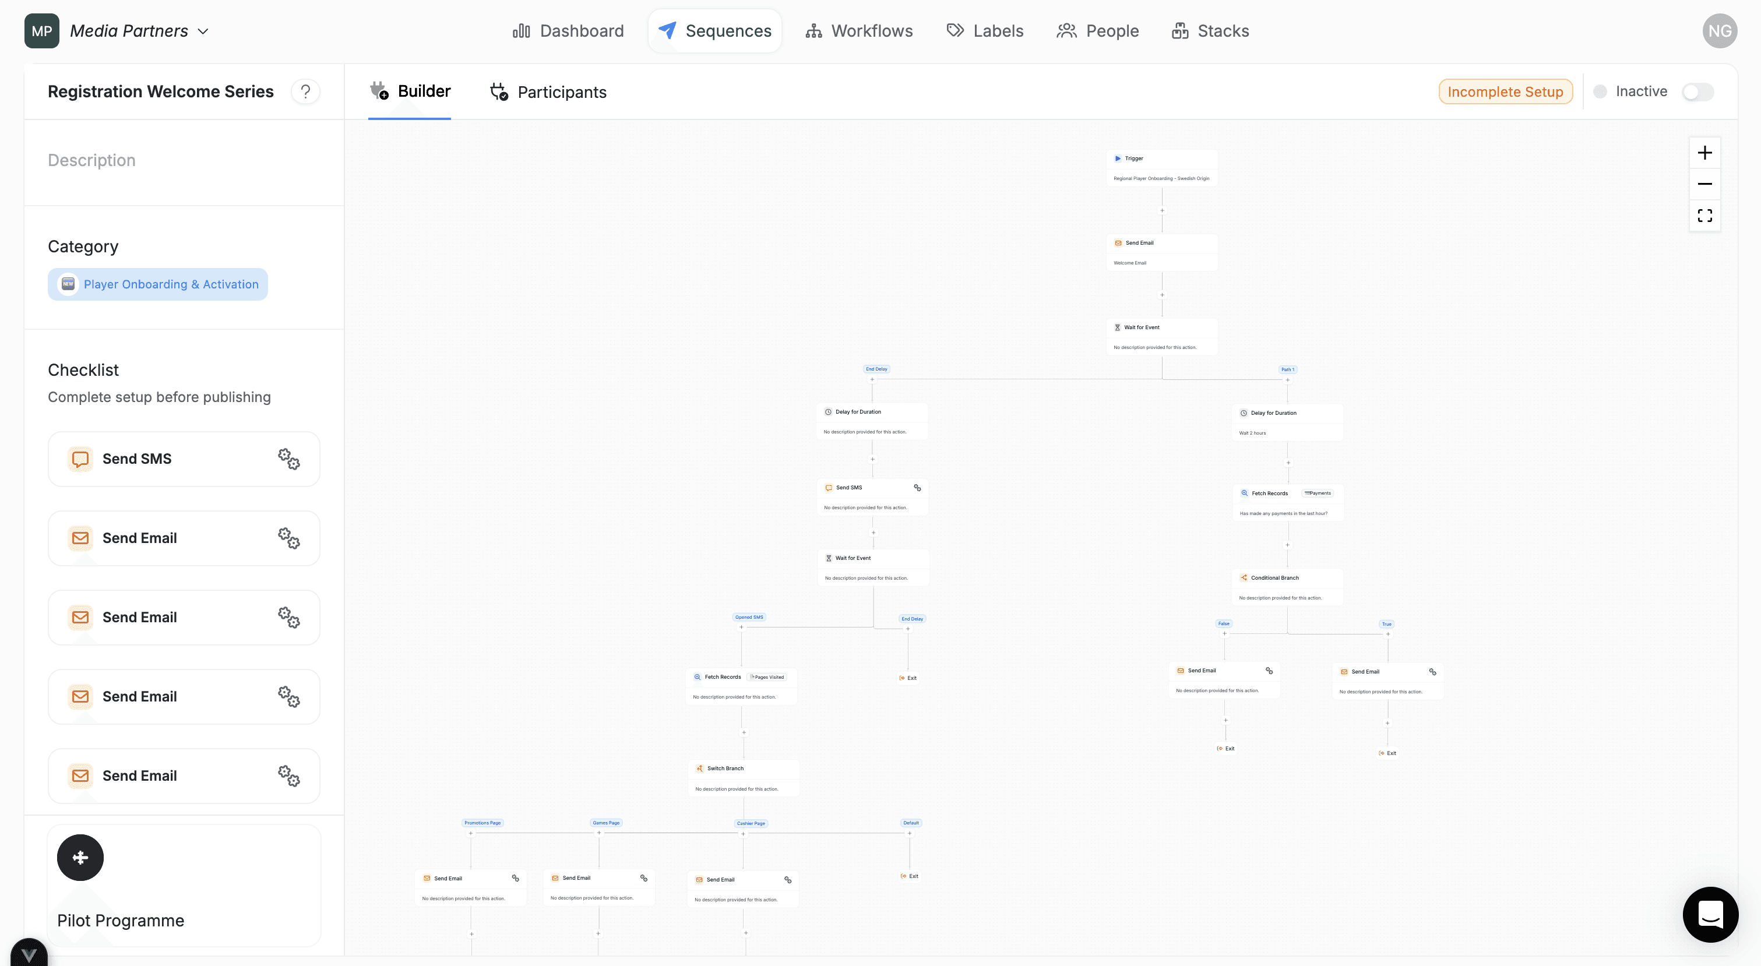The image size is (1761, 966).
Task: Open the live chat widget button
Action: point(1710,914)
